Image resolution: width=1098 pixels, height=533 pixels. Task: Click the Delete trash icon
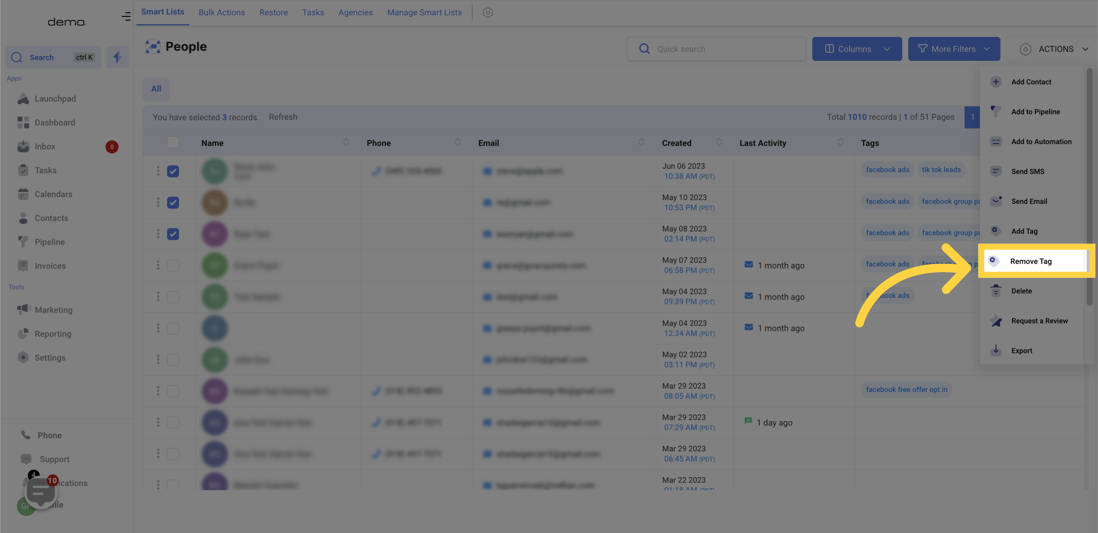996,291
